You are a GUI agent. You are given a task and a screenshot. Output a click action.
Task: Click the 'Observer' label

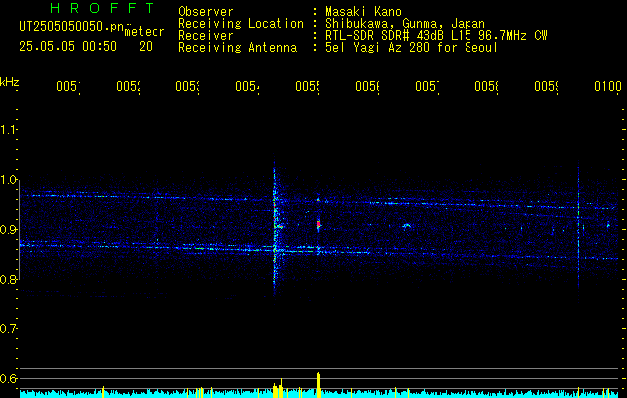click(x=206, y=12)
